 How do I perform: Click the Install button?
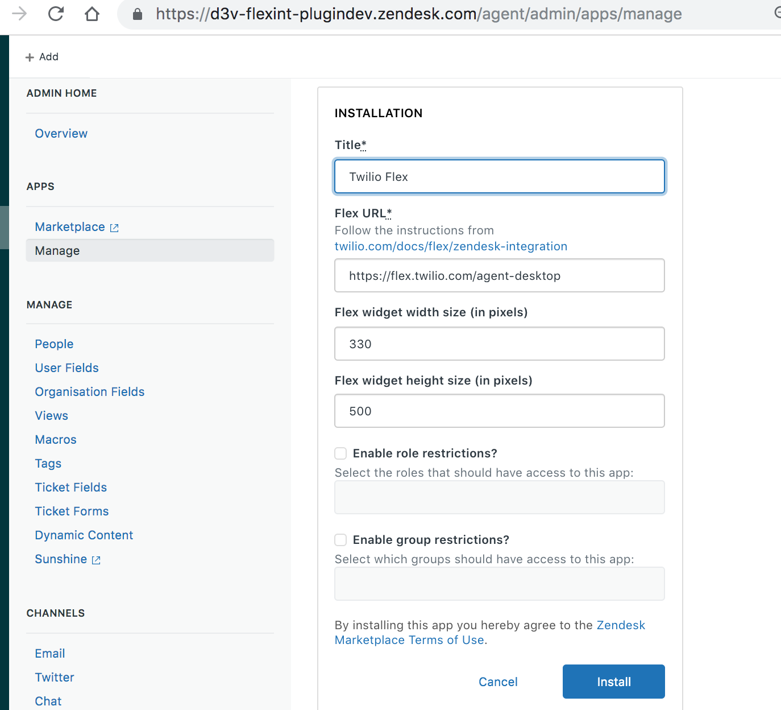(613, 682)
